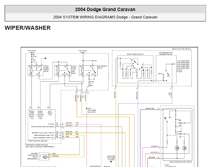Click the S222 splice label
Viewport: 214px width, 167px height.
pyautogui.click(x=90, y=108)
